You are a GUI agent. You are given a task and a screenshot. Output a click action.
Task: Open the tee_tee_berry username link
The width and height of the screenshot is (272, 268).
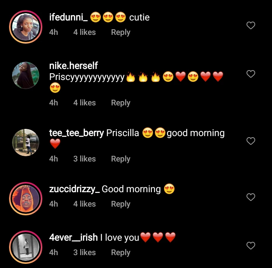point(76,133)
